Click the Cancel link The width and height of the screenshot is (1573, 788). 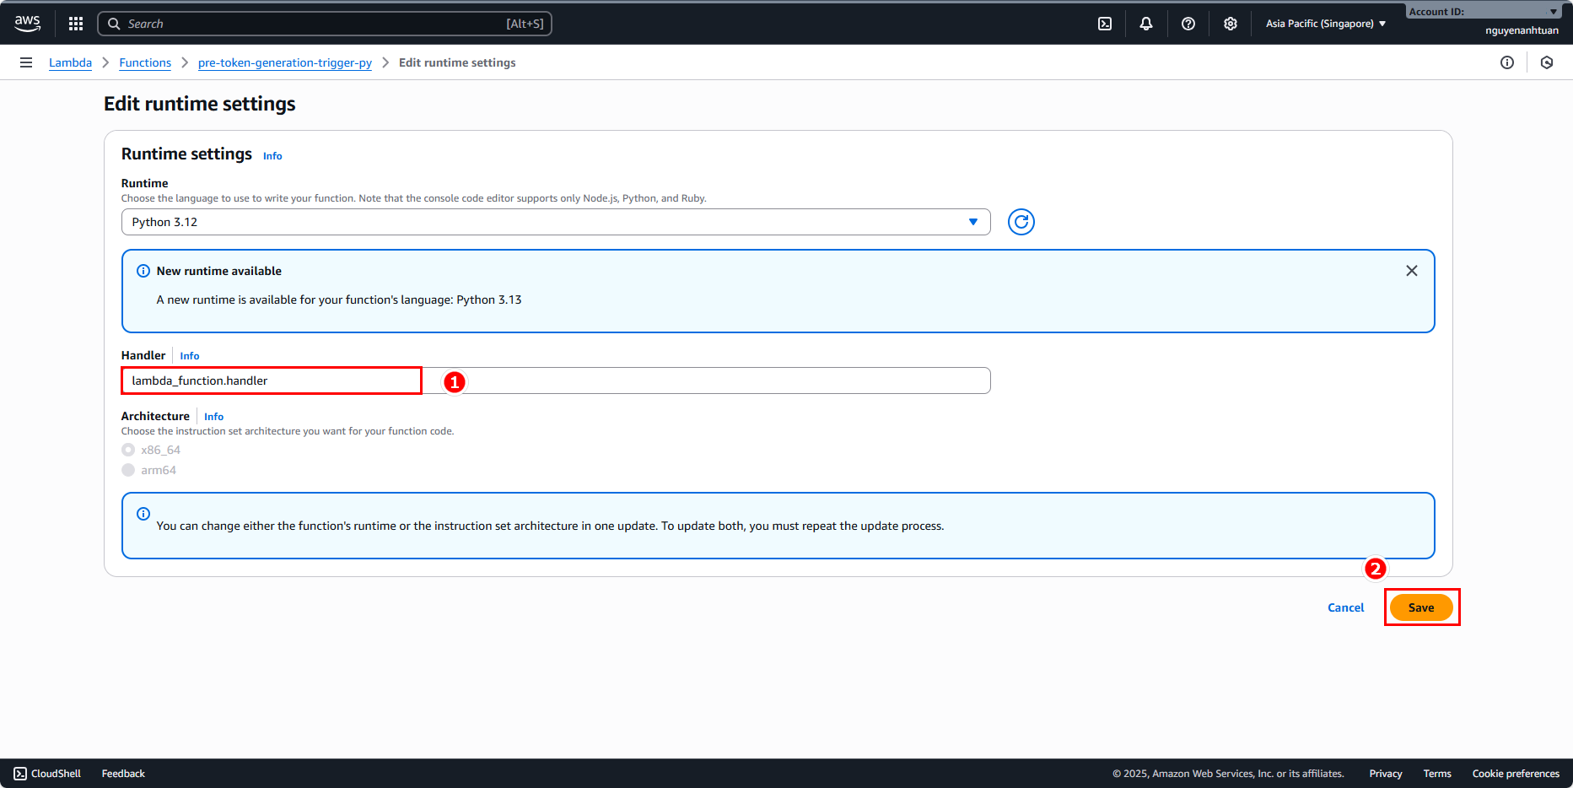(x=1345, y=607)
